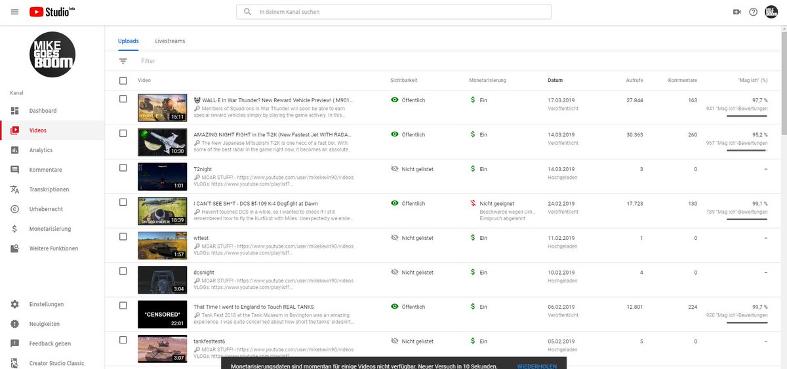Click Nicht gelistet visibility for wttest

tap(417, 238)
